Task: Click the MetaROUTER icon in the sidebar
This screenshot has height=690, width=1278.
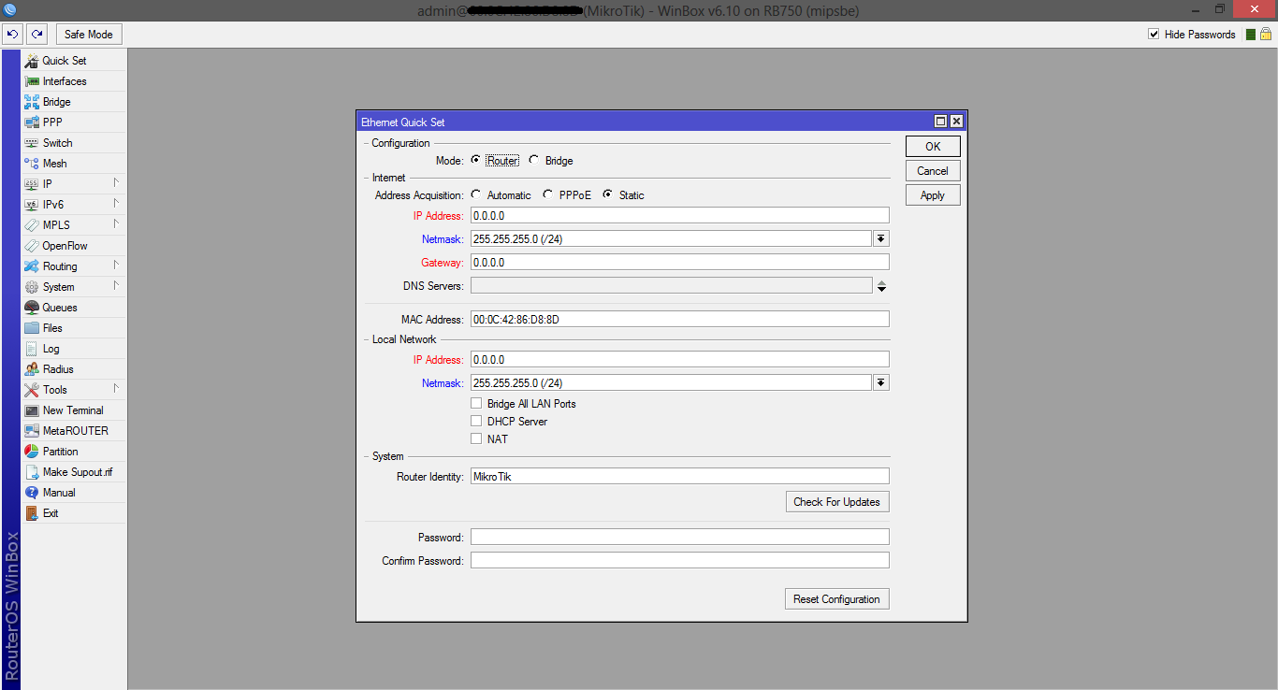Action: (32, 431)
